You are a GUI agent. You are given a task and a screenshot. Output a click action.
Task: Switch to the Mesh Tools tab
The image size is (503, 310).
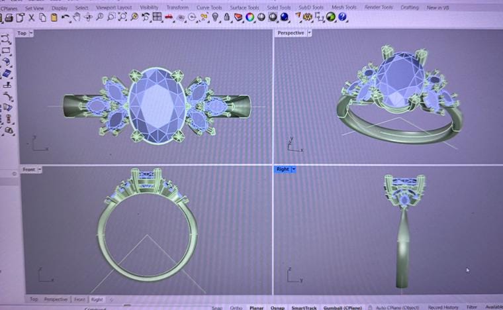point(344,7)
